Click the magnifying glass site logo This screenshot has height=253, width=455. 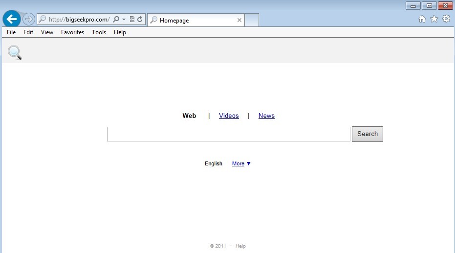point(15,52)
